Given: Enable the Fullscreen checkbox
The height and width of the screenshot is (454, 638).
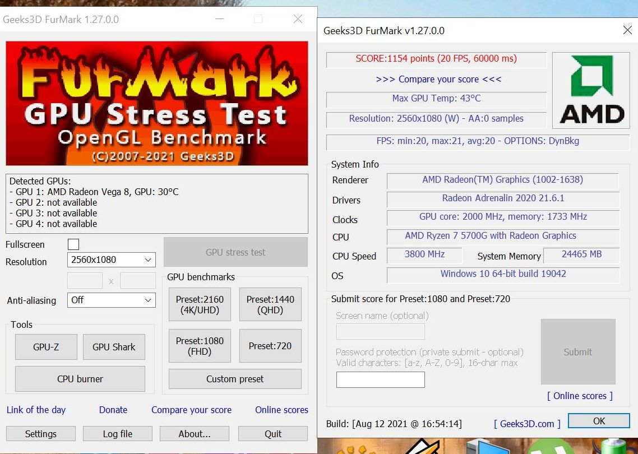Looking at the screenshot, I should pyautogui.click(x=73, y=244).
